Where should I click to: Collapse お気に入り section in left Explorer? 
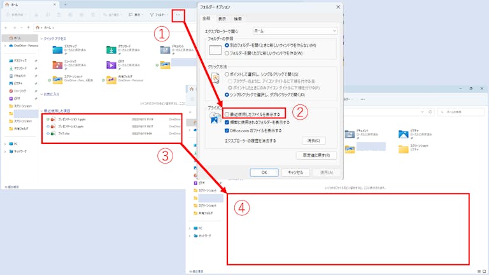[x=41, y=94]
